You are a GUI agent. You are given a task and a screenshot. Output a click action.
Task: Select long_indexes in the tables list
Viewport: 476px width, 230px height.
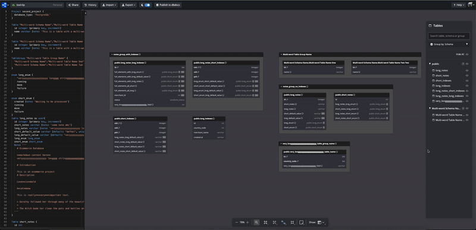[x=443, y=85]
